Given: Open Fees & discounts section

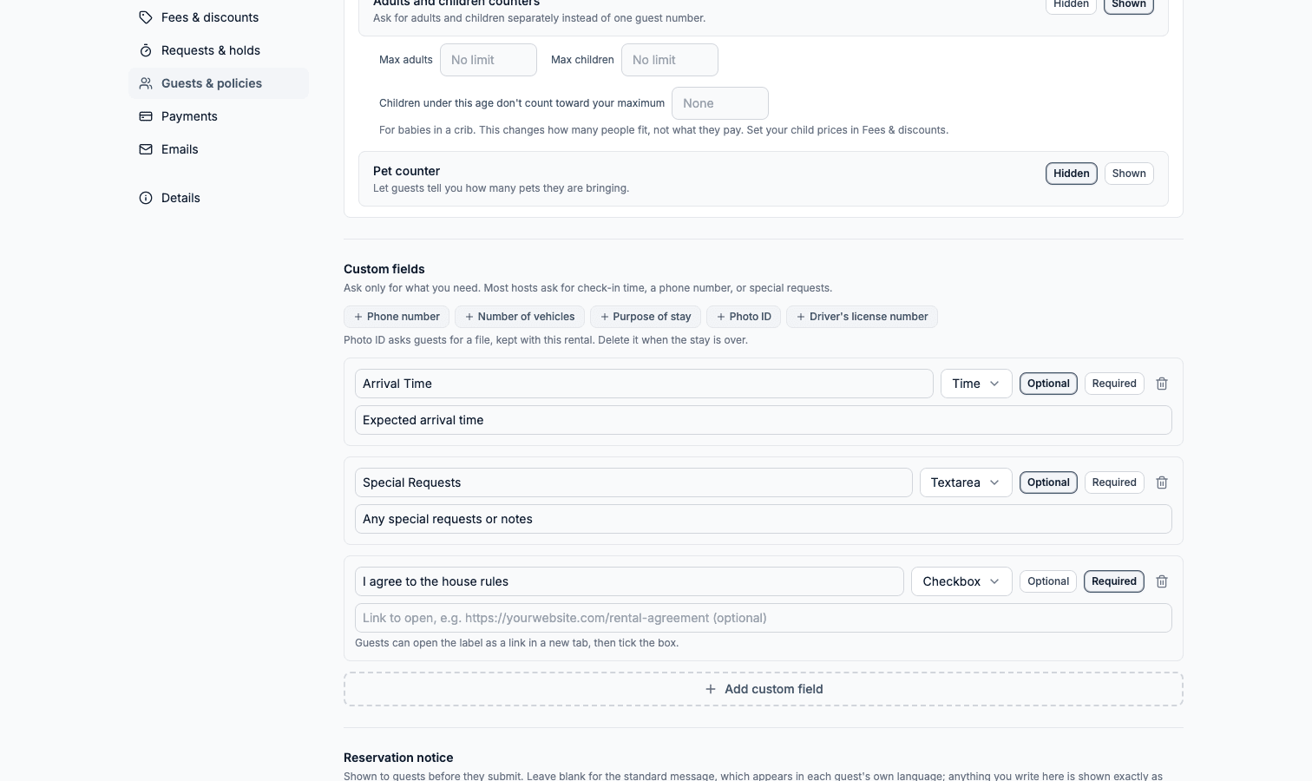Looking at the screenshot, I should [x=219, y=17].
